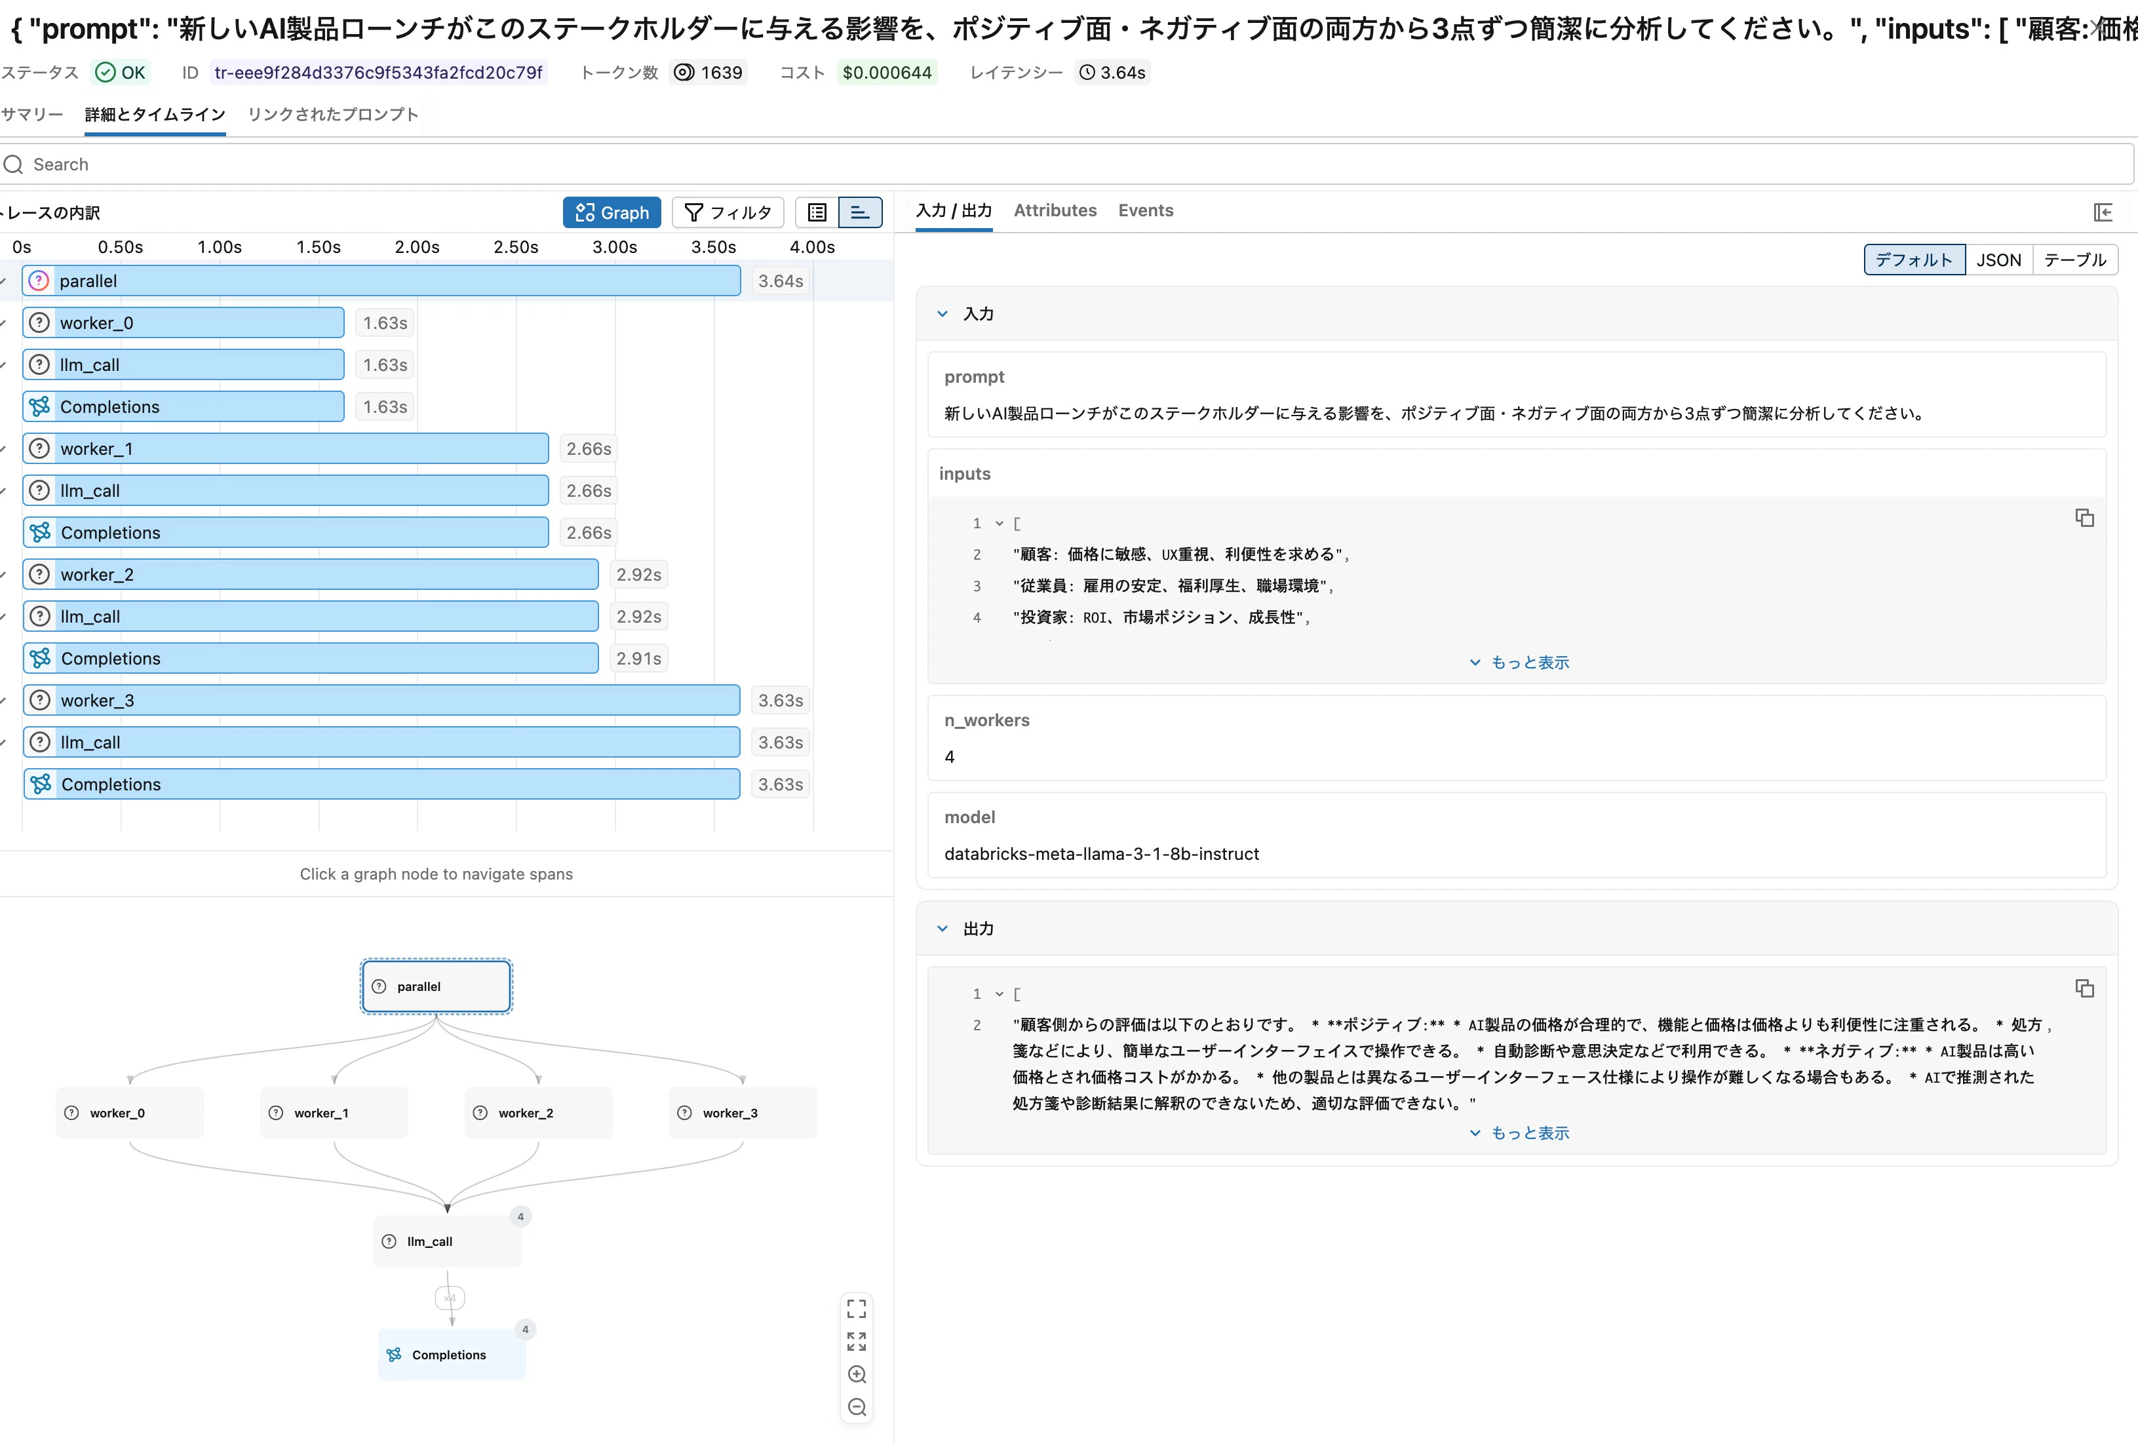Switch to the Events tab

pyautogui.click(x=1146, y=210)
